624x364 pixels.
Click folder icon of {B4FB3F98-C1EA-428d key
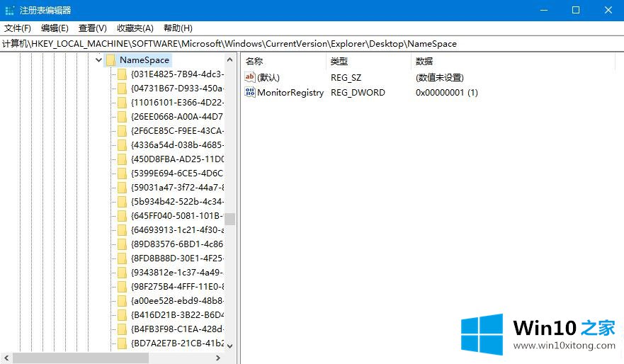click(122, 329)
